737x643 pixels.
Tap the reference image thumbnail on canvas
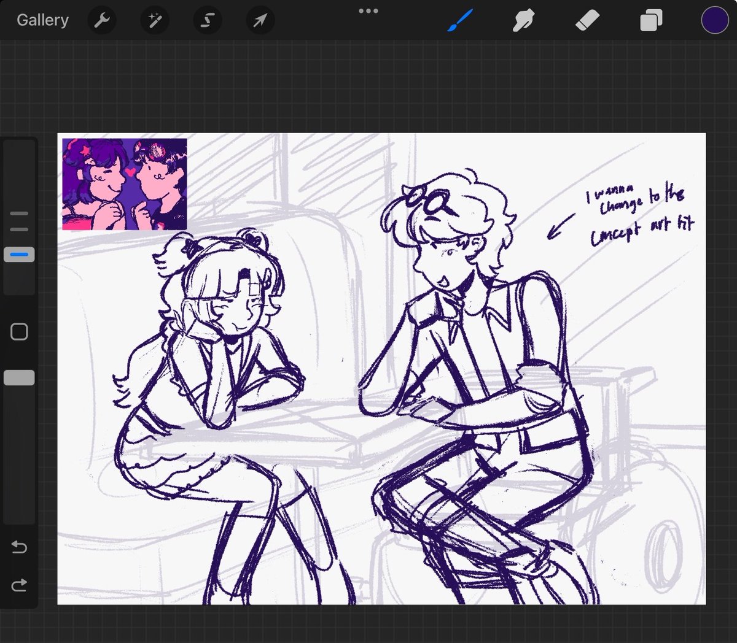(x=125, y=184)
